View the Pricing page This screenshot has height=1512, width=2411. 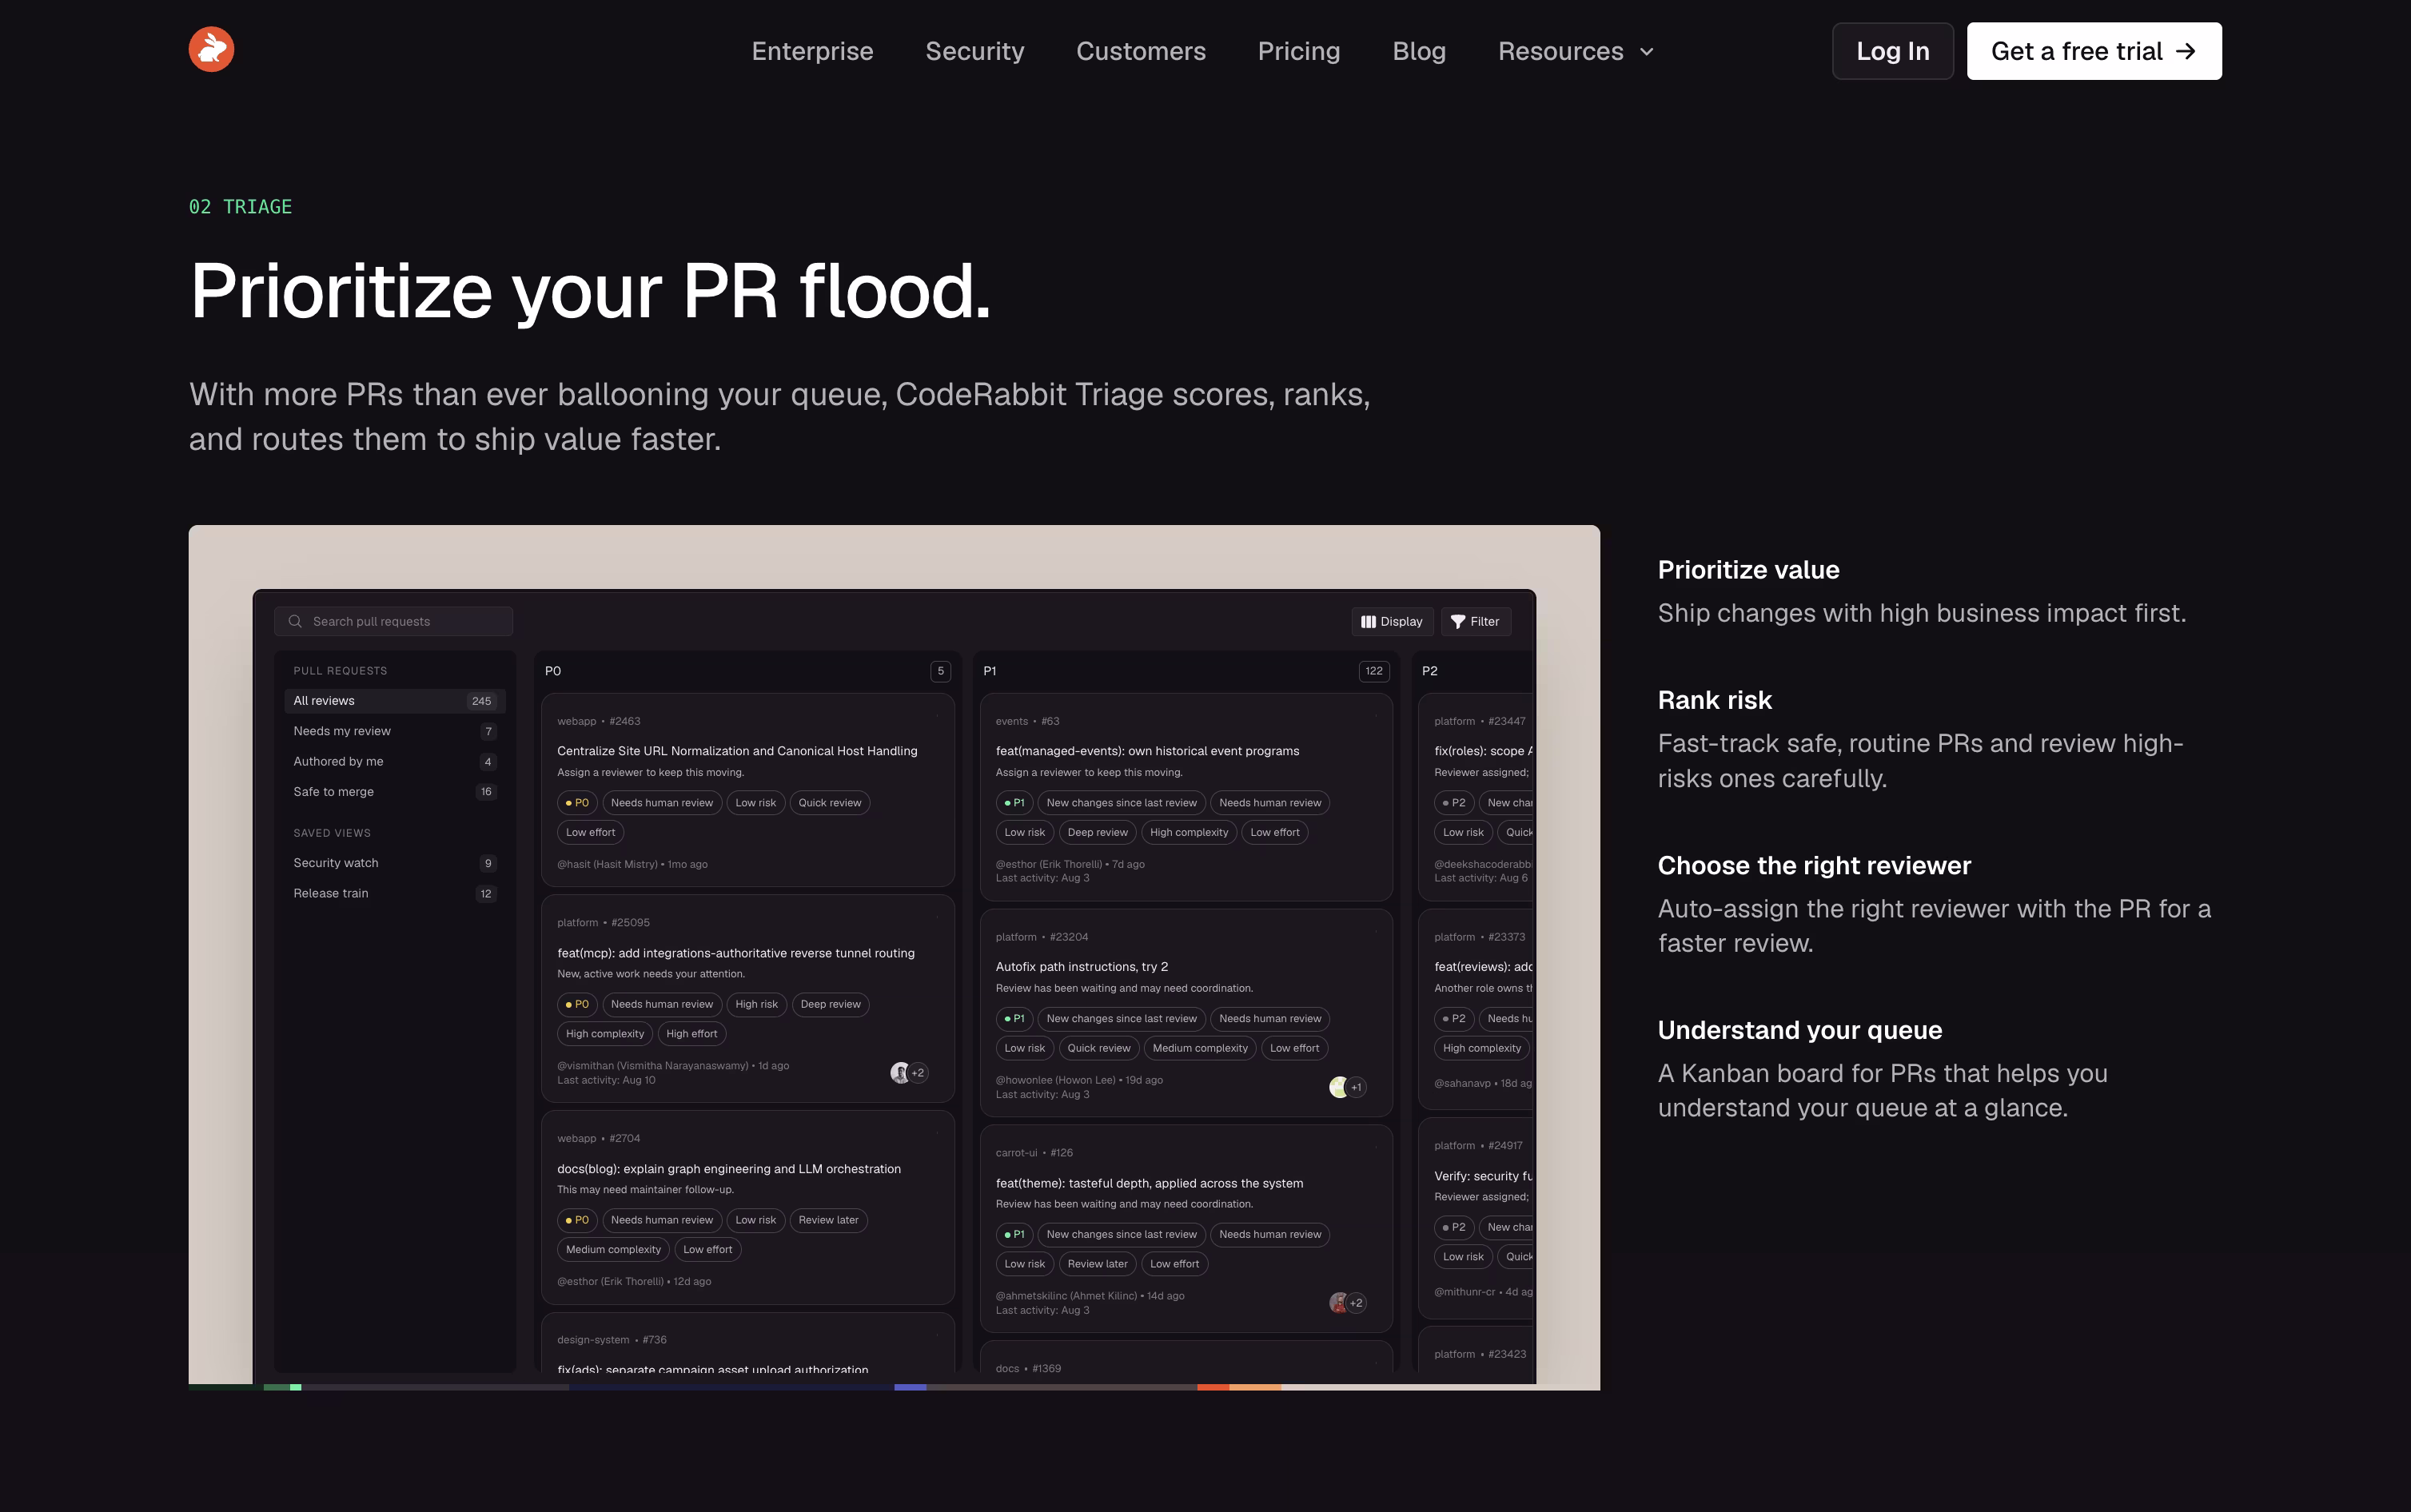coord(1298,51)
